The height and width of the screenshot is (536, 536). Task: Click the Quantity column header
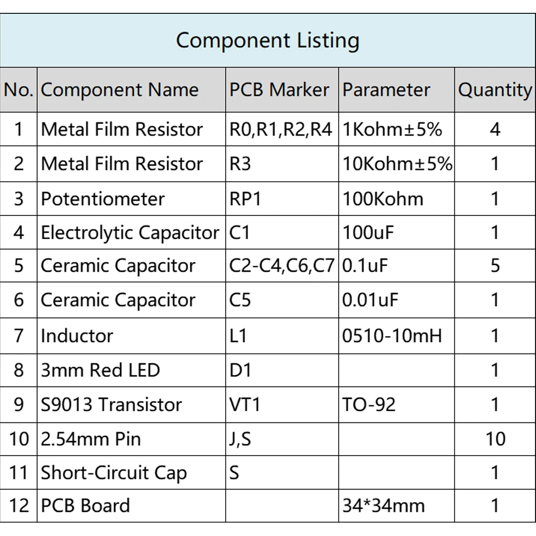click(x=495, y=90)
